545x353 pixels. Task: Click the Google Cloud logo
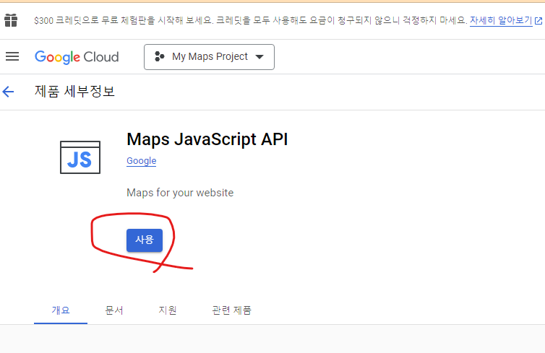point(77,57)
